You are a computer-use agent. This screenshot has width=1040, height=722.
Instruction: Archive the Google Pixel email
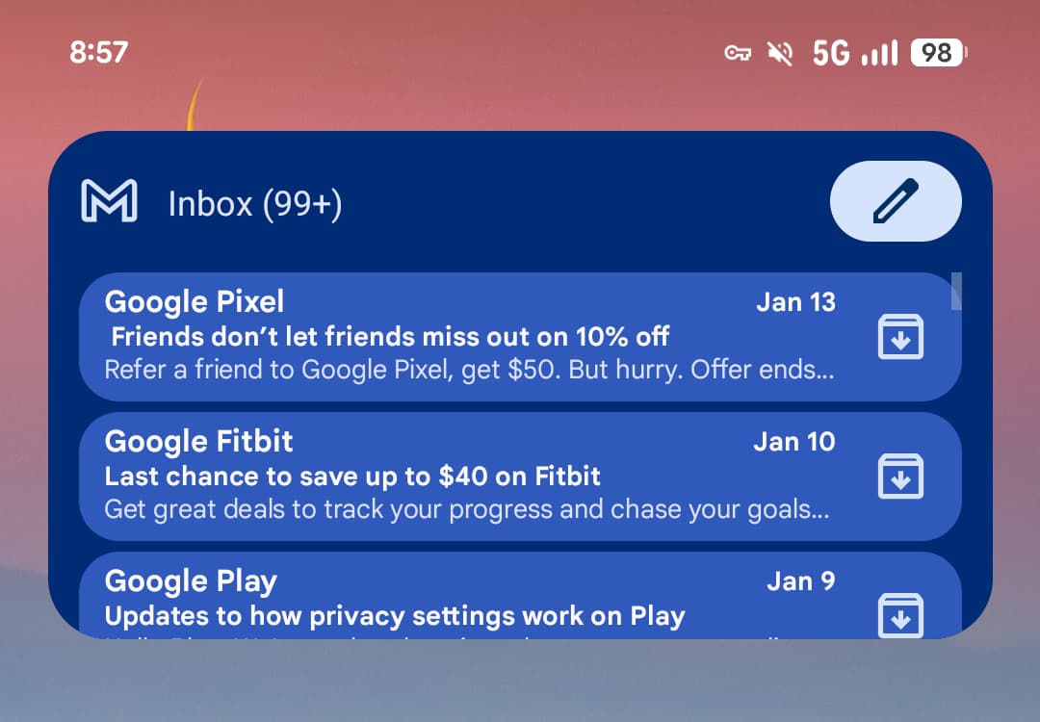pyautogui.click(x=900, y=337)
